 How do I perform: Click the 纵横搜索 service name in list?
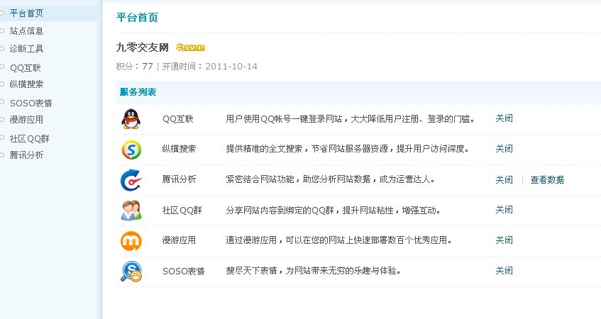click(x=179, y=149)
